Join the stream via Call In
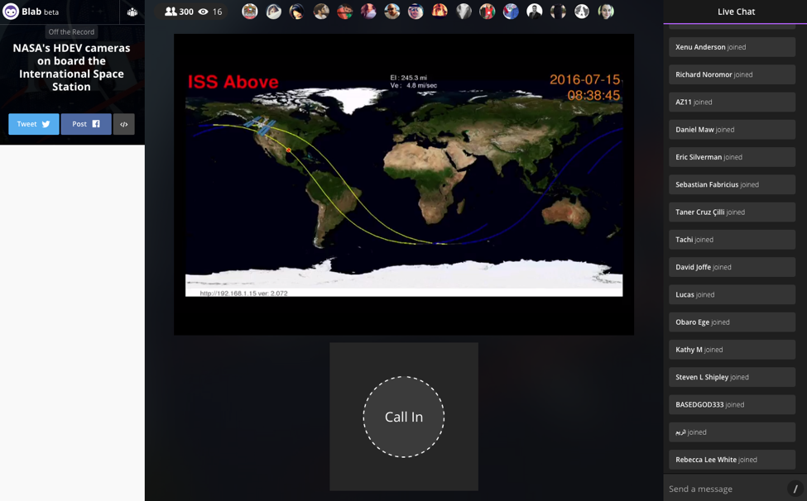The width and height of the screenshot is (807, 501). pos(404,417)
